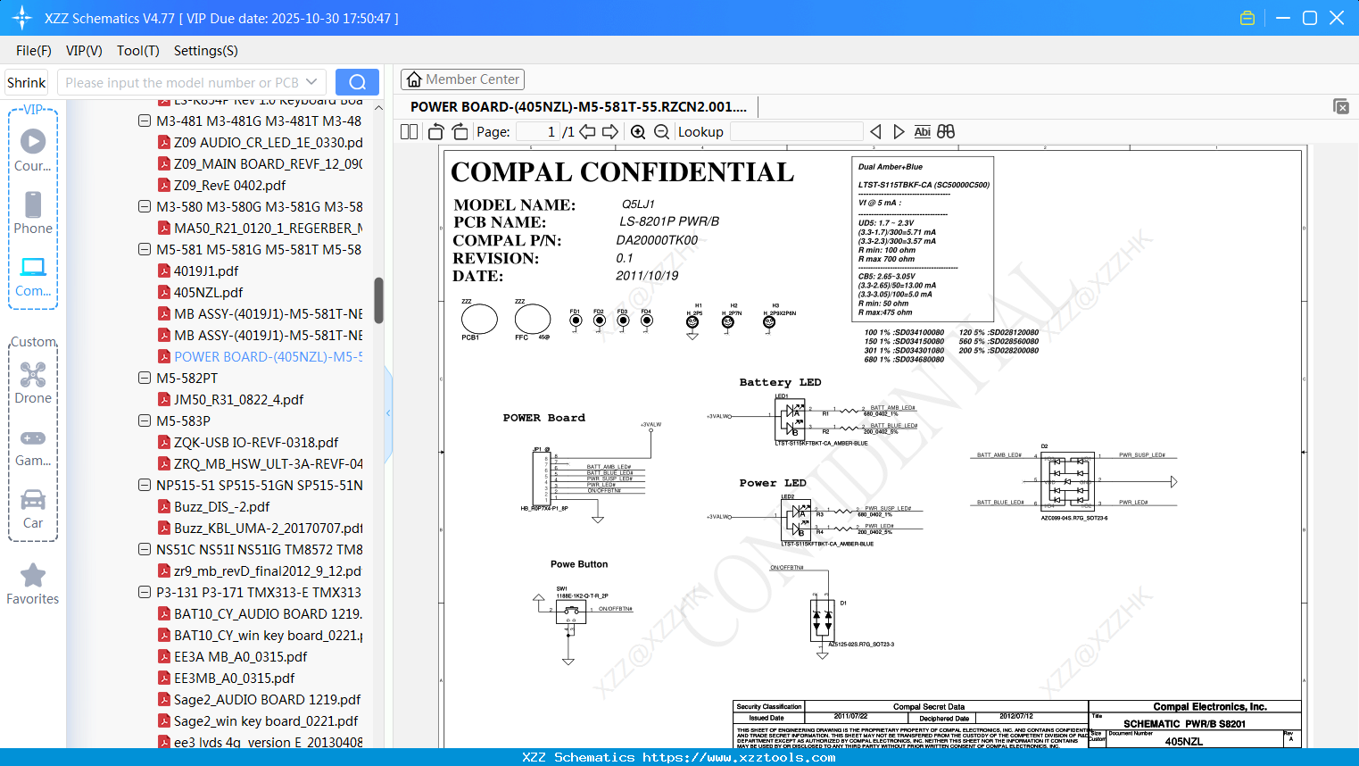Image resolution: width=1359 pixels, height=766 pixels.
Task: Collapse the M5-583P tree group
Action: point(145,420)
